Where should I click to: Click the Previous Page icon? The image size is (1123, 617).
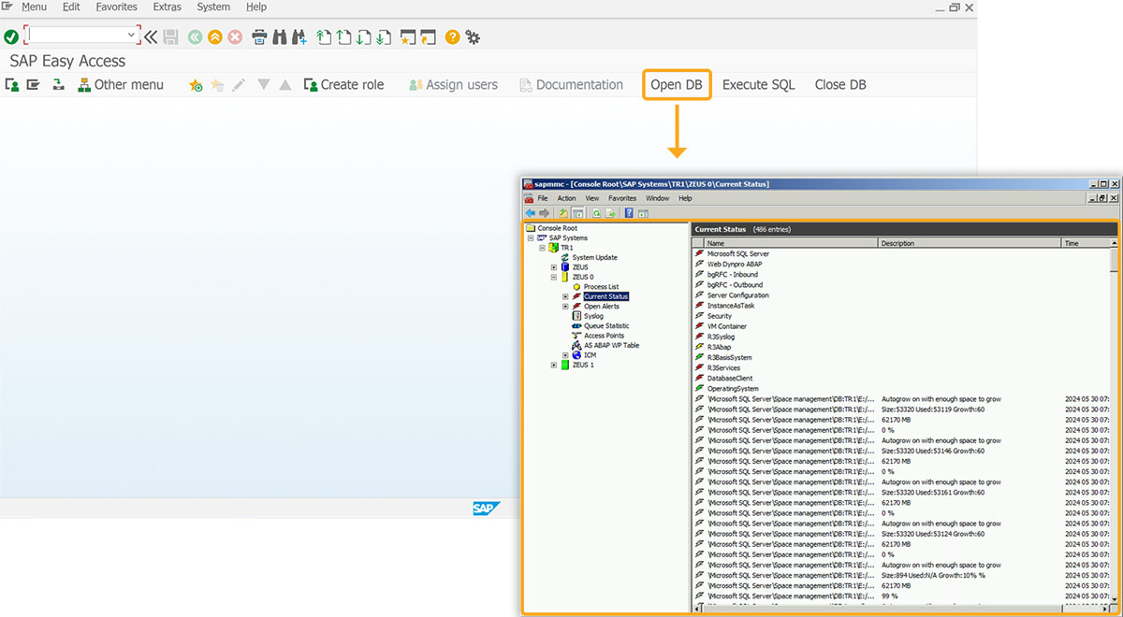pos(343,36)
